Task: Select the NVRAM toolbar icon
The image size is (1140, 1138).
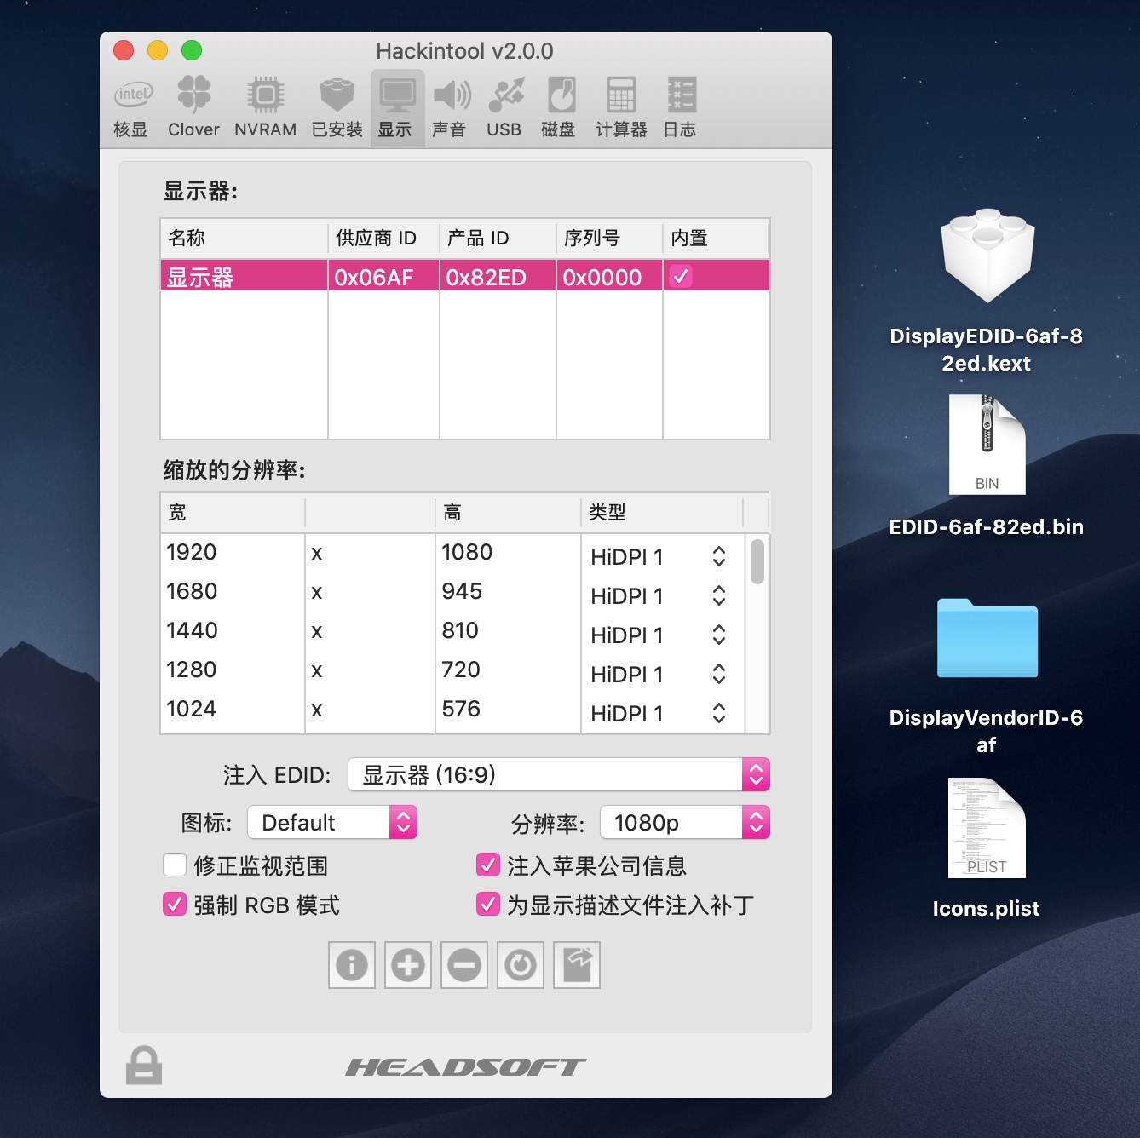Action: pos(265,104)
